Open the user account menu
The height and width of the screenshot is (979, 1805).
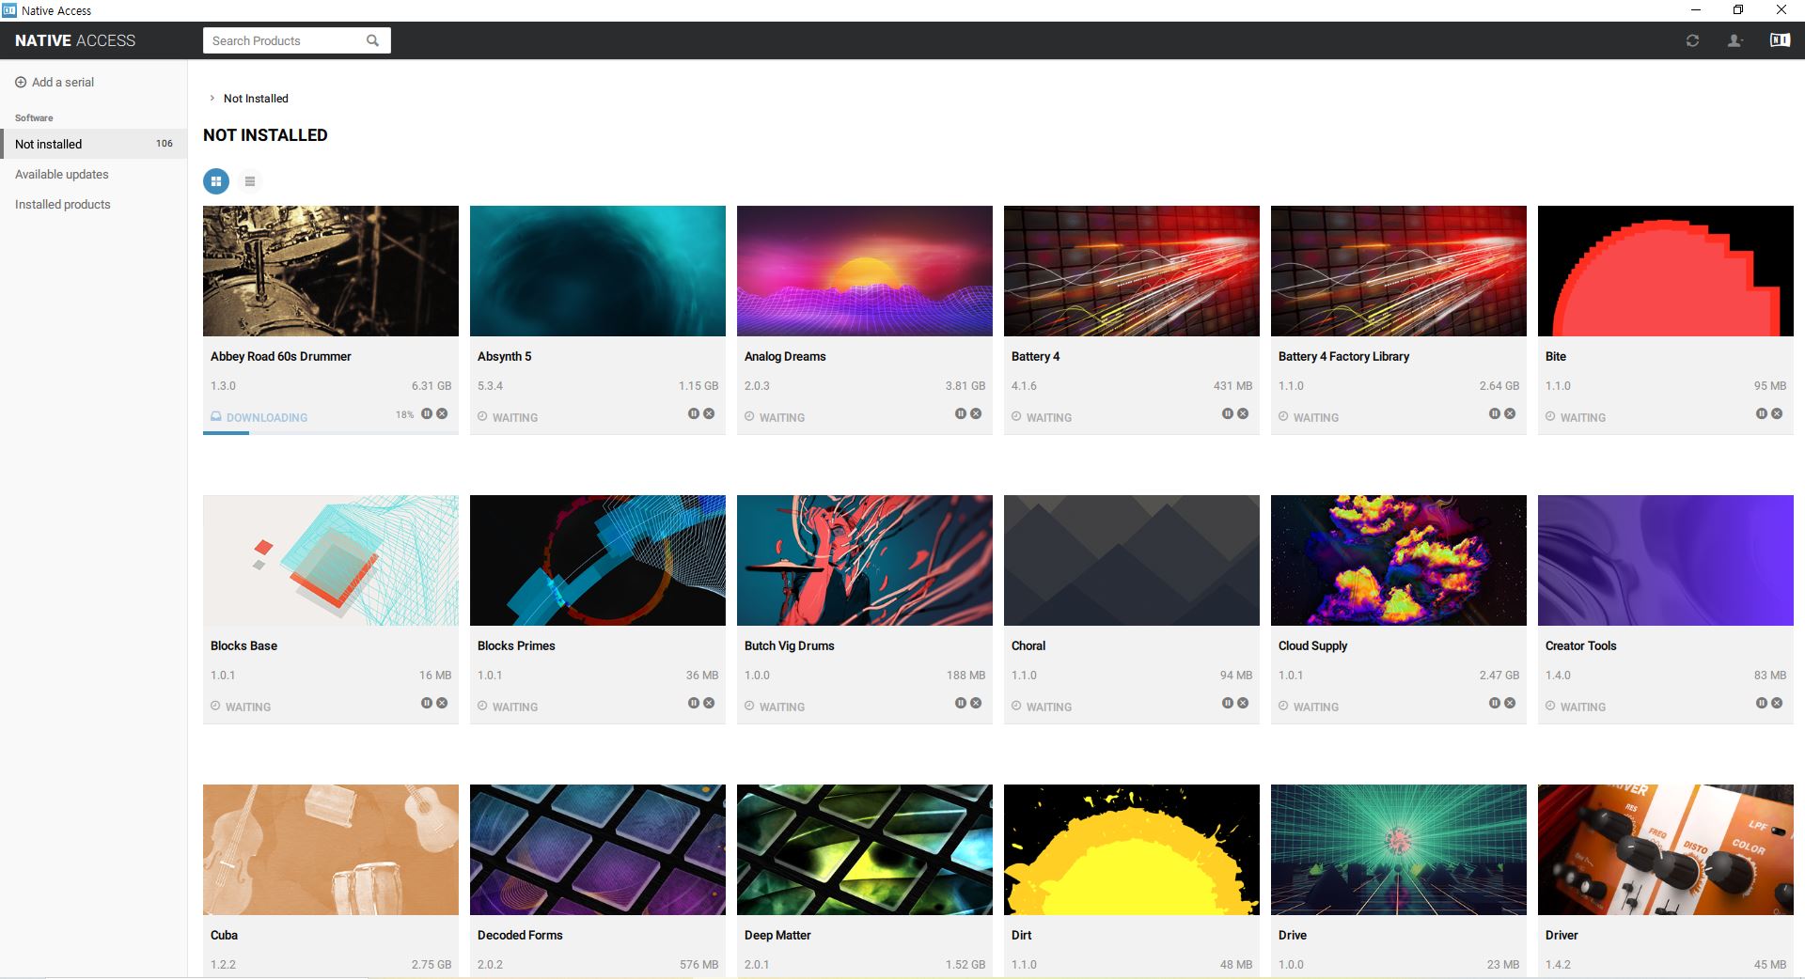1734,40
